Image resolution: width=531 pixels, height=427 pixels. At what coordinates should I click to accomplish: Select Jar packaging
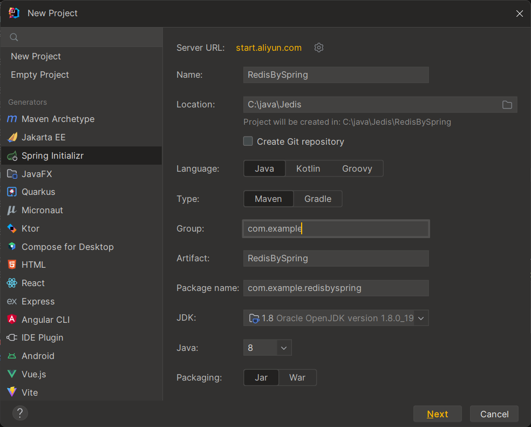(x=261, y=377)
